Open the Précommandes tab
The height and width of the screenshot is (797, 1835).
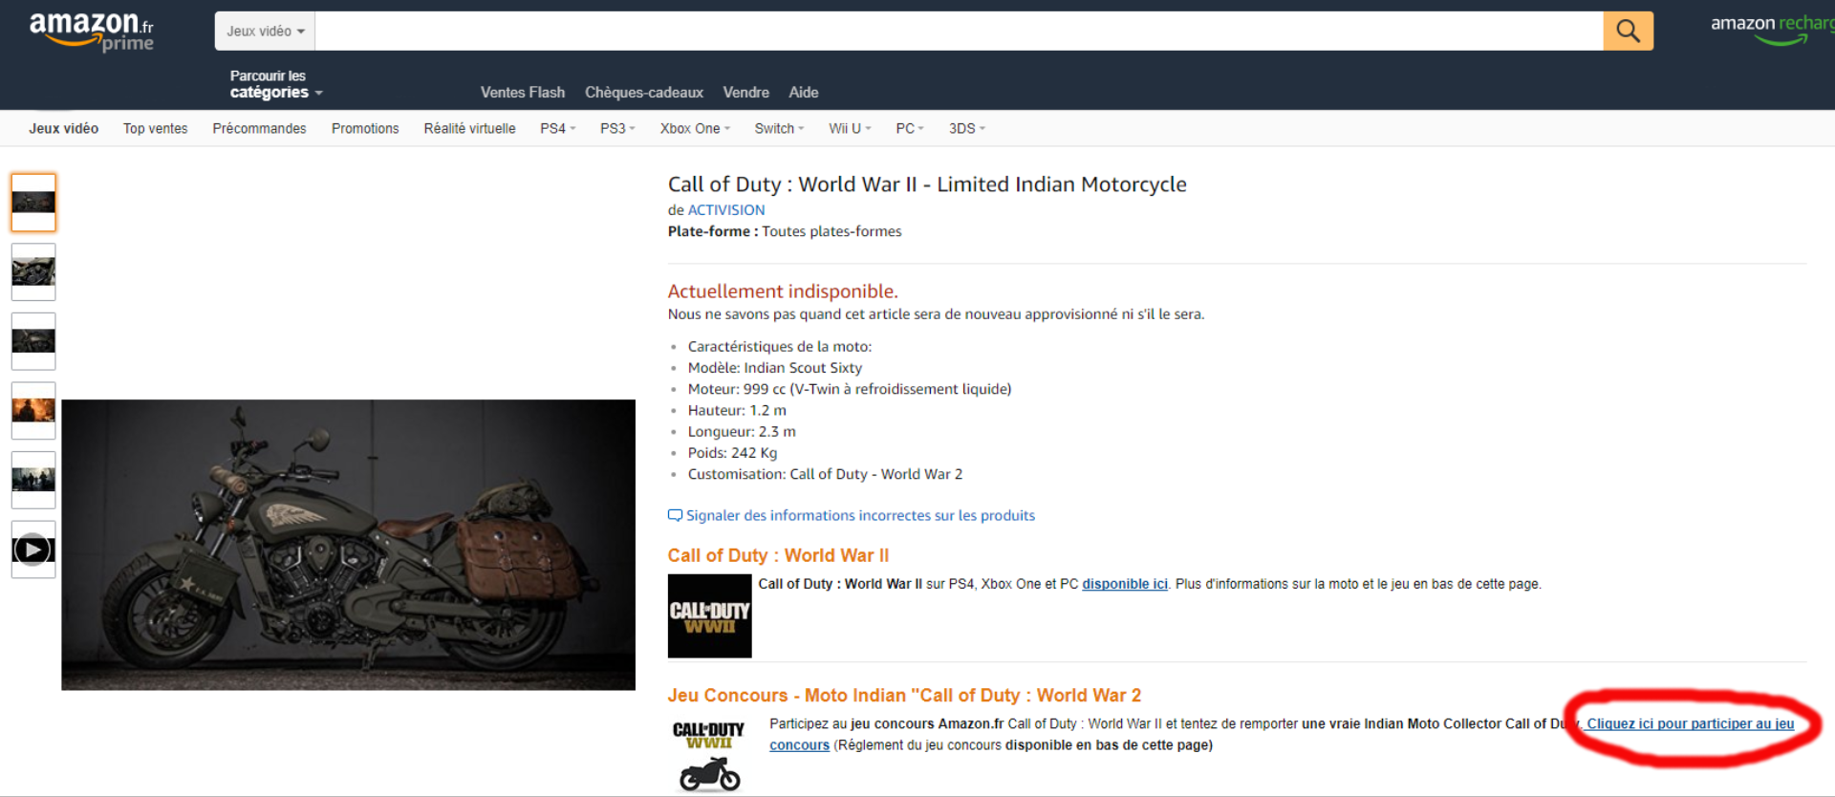[260, 128]
